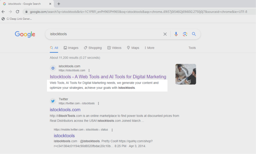
Task: Click the 'Web Tools, AI Tools for Digital Marketing' snippet
Action: [104, 85]
